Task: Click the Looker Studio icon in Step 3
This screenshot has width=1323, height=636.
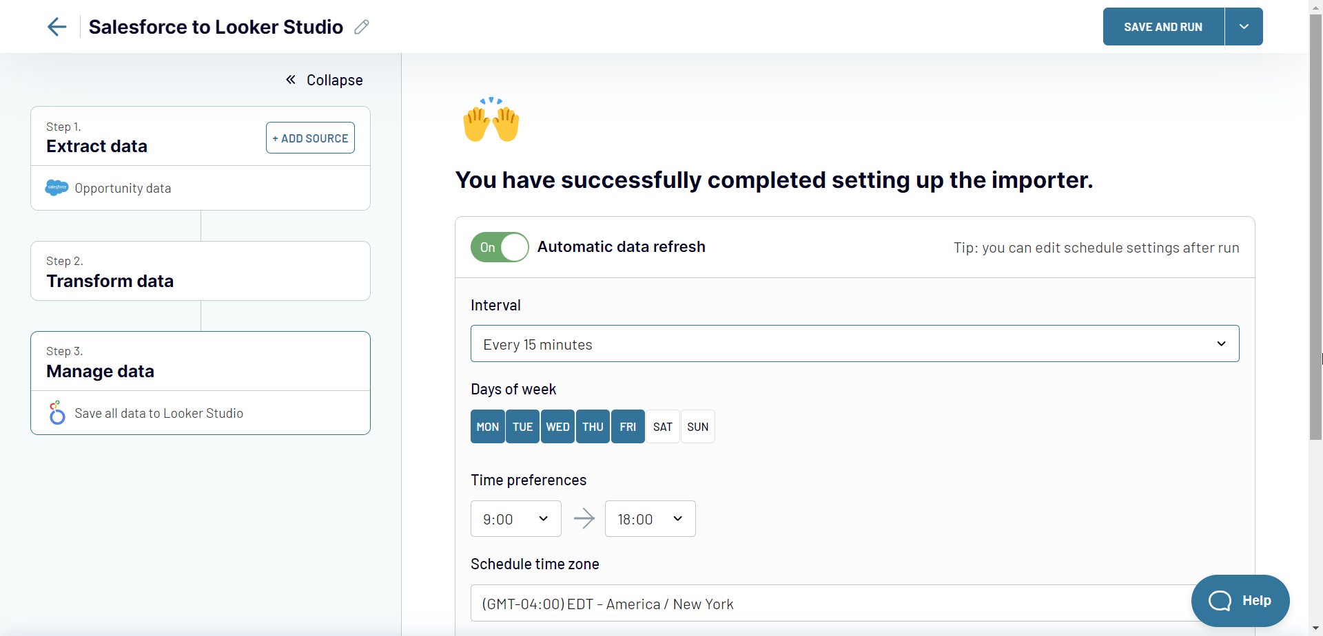Action: click(57, 412)
